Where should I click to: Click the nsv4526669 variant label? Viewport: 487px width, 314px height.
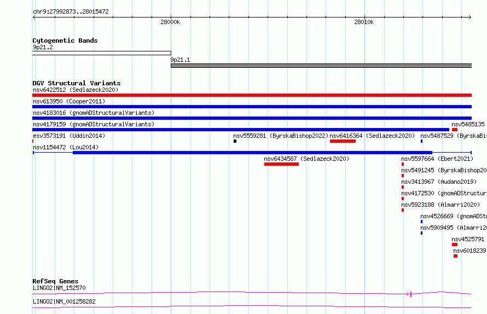(x=454, y=216)
